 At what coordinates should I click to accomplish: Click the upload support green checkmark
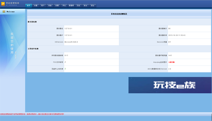pos(65,69)
